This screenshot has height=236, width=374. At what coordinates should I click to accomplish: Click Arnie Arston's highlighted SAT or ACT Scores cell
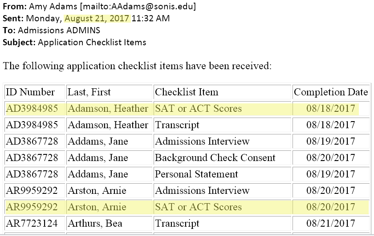(198, 207)
